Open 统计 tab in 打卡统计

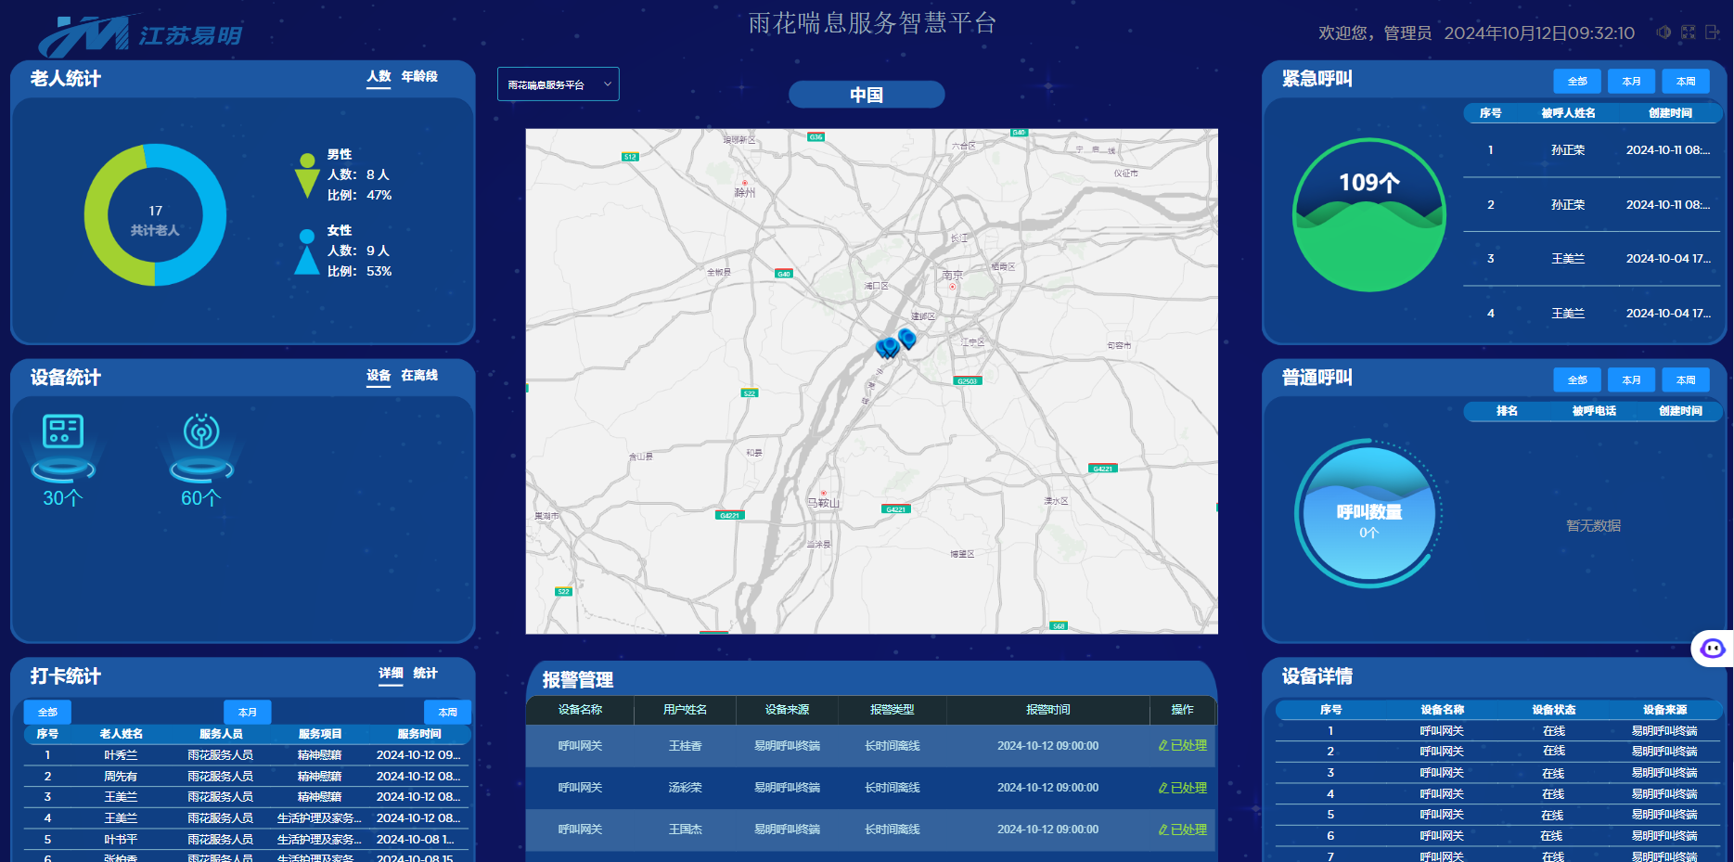tap(425, 674)
